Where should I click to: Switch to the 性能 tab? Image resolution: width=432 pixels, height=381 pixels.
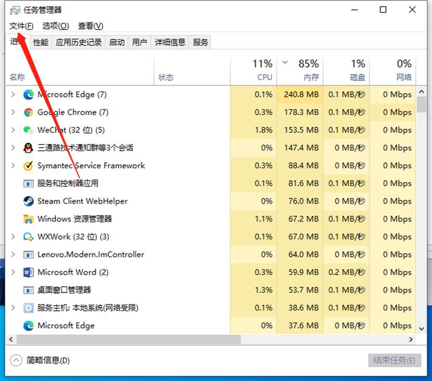click(40, 42)
